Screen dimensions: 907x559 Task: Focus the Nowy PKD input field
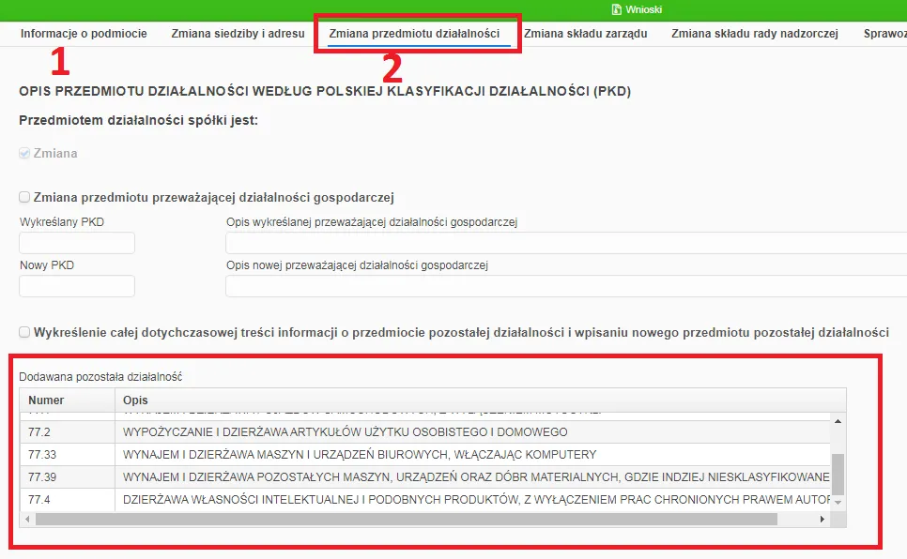pyautogui.click(x=77, y=286)
